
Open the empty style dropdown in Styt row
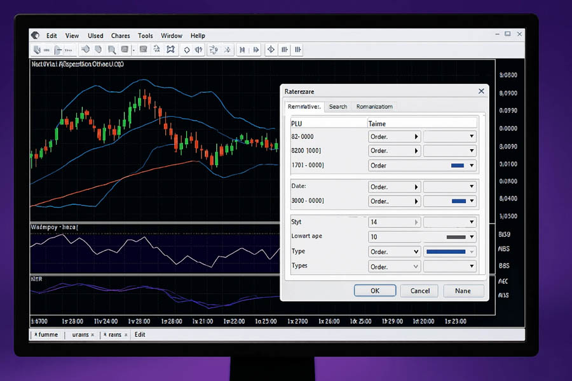(x=450, y=222)
